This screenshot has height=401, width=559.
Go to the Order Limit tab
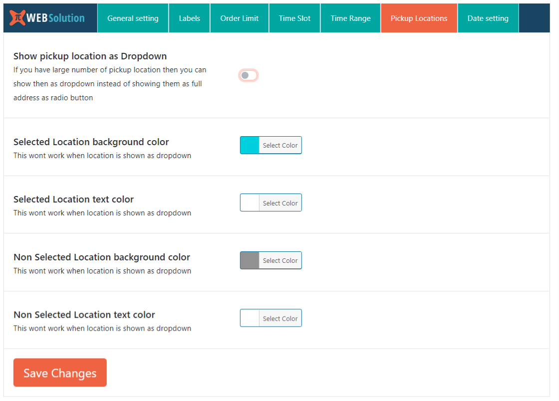(239, 18)
